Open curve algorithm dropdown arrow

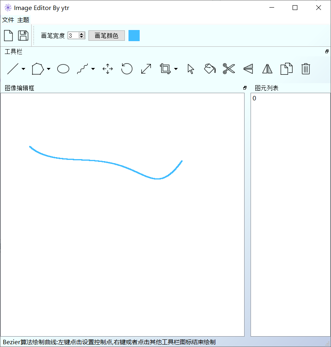93,69
